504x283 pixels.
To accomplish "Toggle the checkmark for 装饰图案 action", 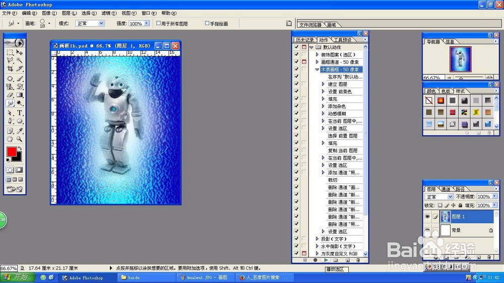I will tap(296, 54).
